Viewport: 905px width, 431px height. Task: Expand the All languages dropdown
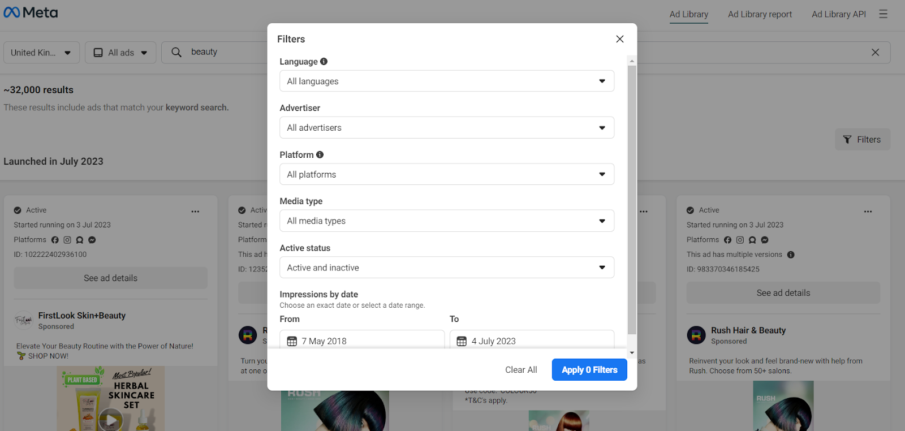pos(447,81)
